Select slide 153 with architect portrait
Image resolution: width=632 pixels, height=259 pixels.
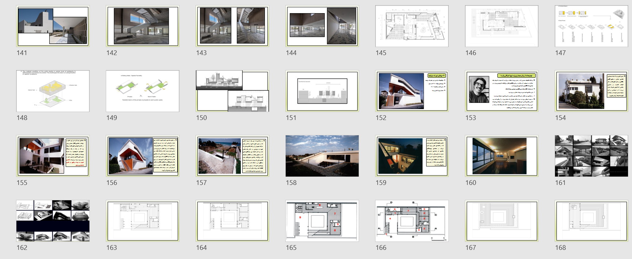tap(501, 91)
